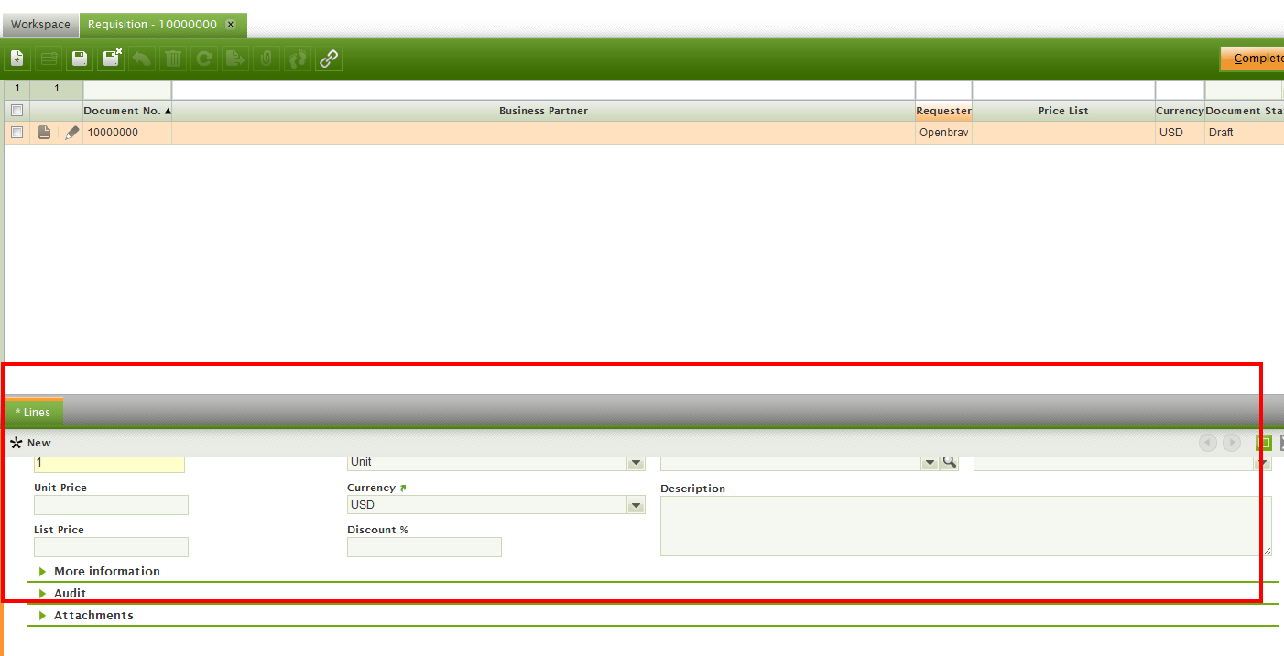Tick the select-all checkbox in grid header

pyautogui.click(x=16, y=111)
